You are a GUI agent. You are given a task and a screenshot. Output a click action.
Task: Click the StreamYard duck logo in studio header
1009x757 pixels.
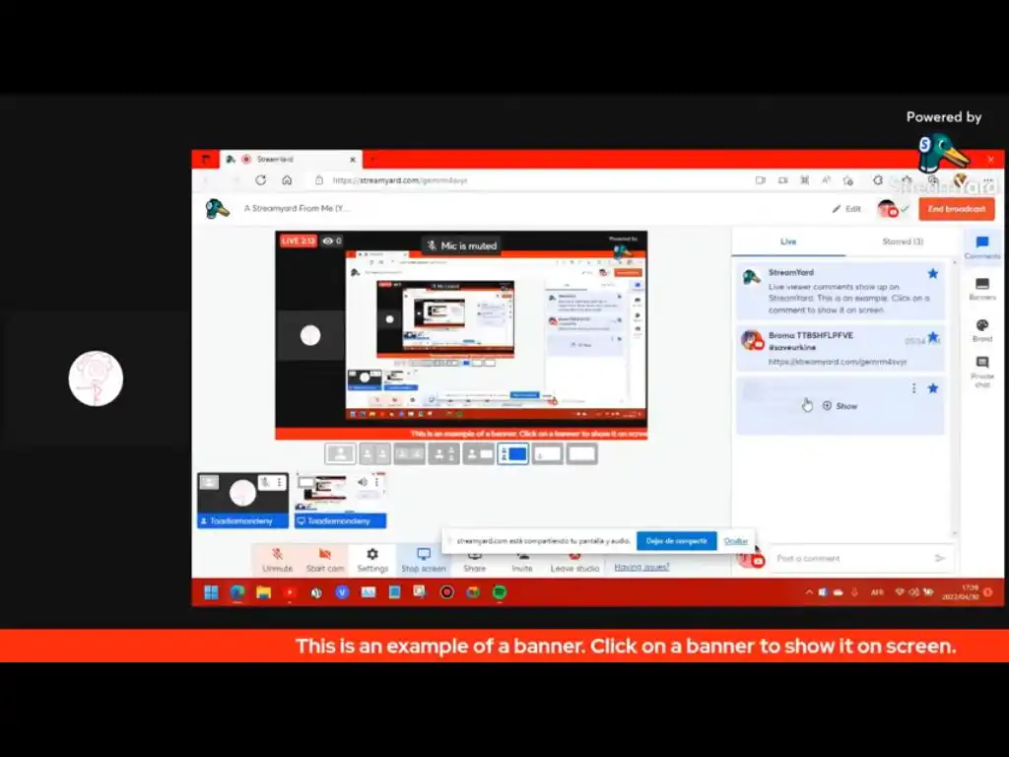tap(218, 209)
